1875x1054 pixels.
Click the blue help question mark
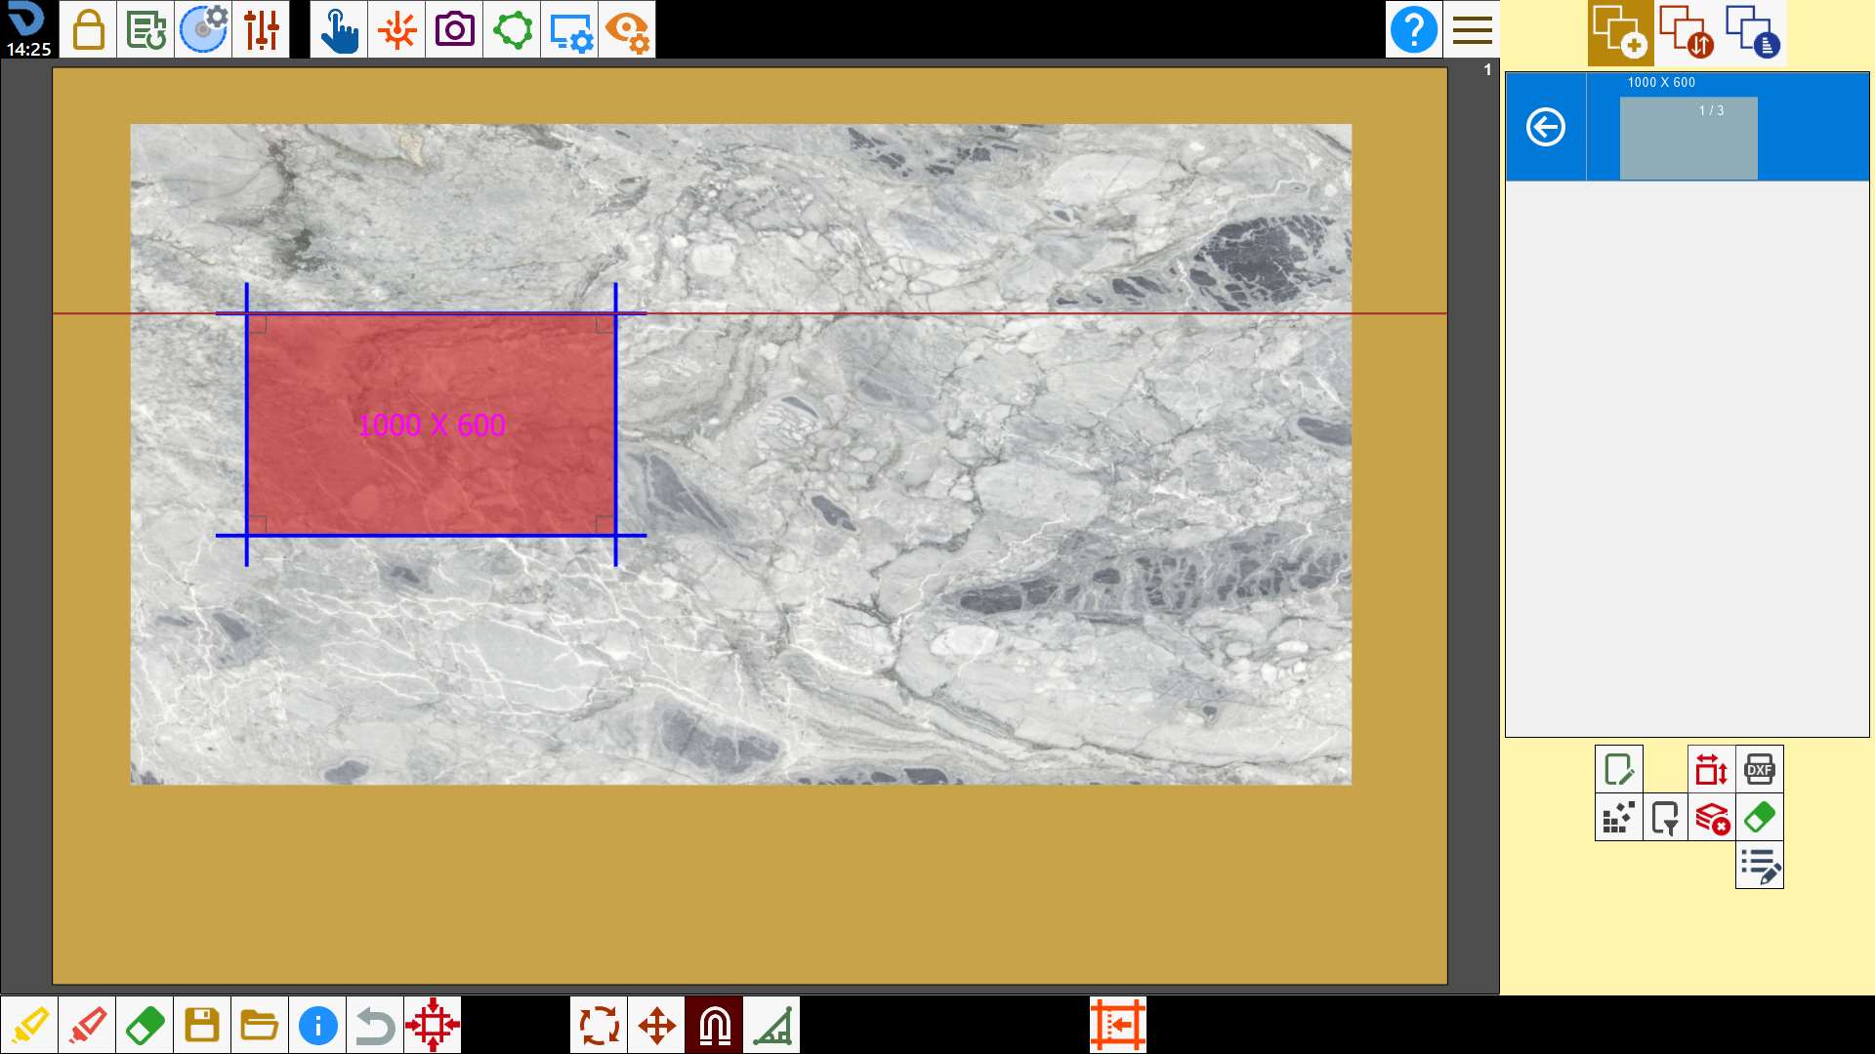pos(1413,29)
